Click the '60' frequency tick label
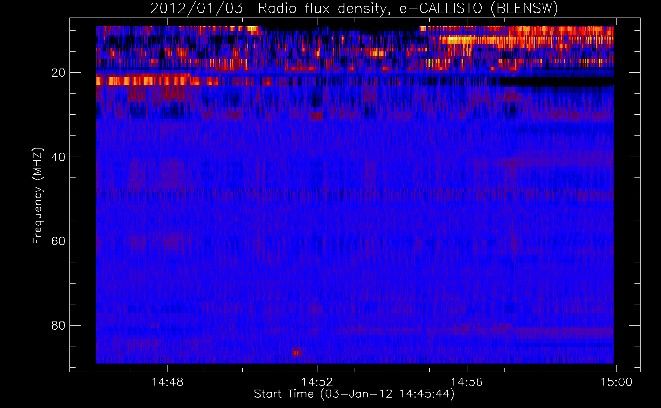 click(x=58, y=241)
